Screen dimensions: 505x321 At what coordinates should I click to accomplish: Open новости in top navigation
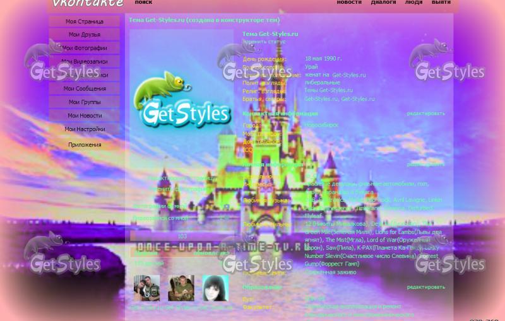tap(349, 3)
